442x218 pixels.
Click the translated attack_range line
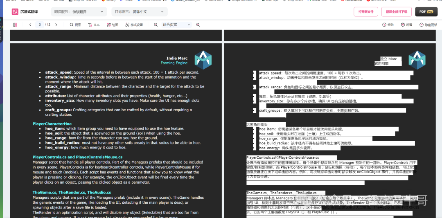click(306, 87)
